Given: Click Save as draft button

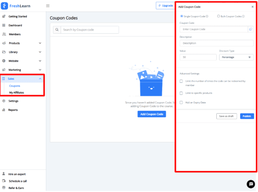Looking at the screenshot, I should (226, 116).
